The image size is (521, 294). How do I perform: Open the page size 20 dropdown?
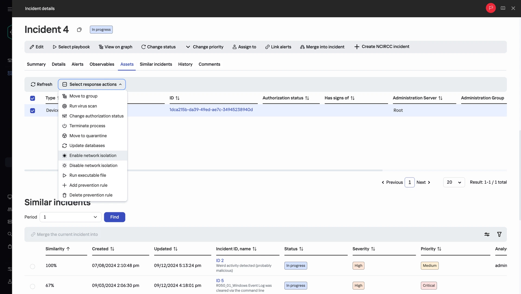(x=454, y=182)
